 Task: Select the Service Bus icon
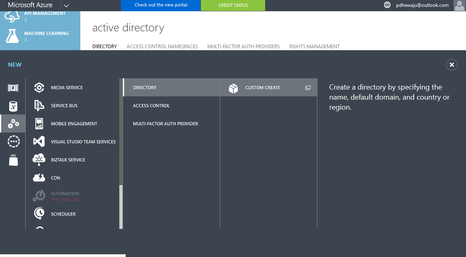(39, 106)
